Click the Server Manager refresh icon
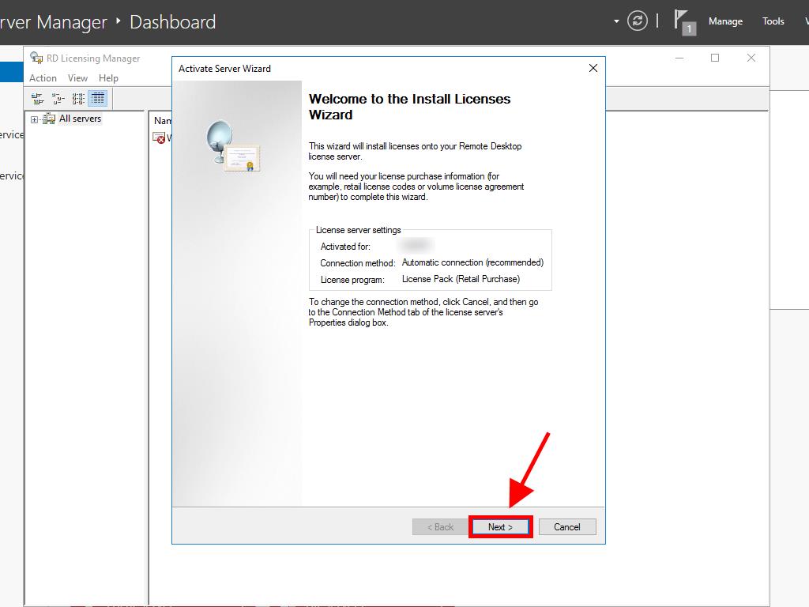The width and height of the screenshot is (809, 607). (638, 21)
